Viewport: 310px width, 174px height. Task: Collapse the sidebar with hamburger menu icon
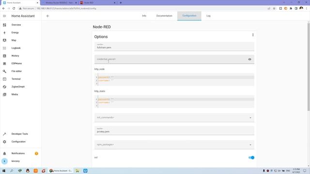click(4, 16)
